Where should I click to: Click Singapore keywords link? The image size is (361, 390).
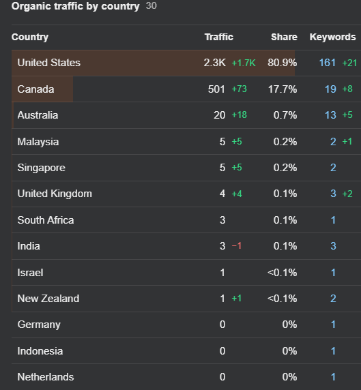[x=333, y=168]
